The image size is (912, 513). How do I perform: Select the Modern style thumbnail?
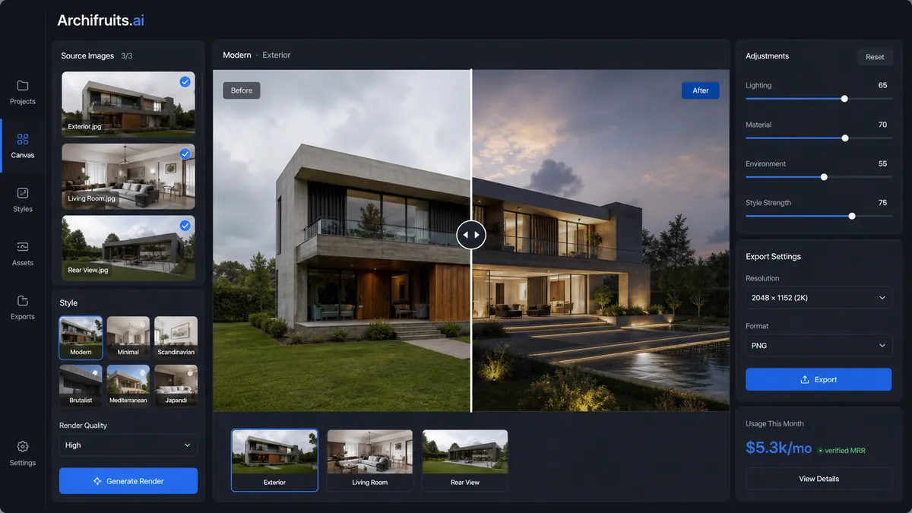tap(81, 337)
